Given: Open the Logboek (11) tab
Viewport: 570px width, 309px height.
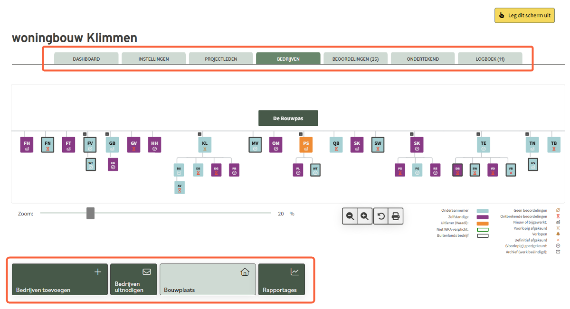Looking at the screenshot, I should 490,59.
